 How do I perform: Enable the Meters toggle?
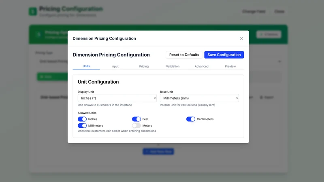[136, 125]
